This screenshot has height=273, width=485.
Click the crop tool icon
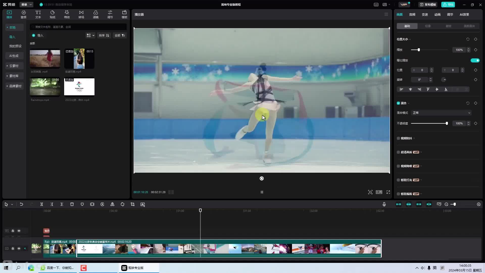tap(133, 204)
